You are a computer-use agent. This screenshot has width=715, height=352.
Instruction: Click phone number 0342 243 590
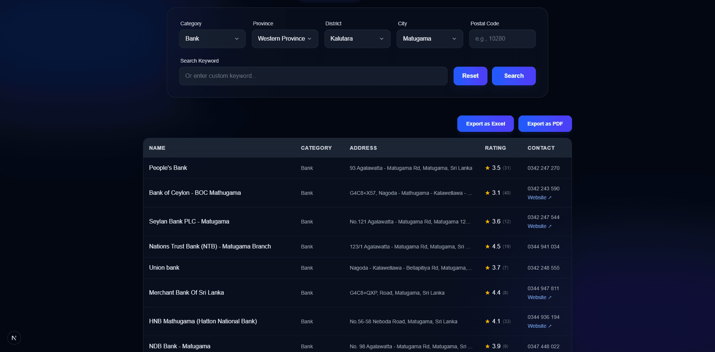543,188
